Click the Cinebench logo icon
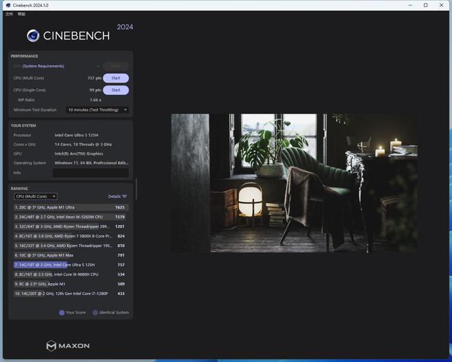452x362 pixels. click(33, 36)
